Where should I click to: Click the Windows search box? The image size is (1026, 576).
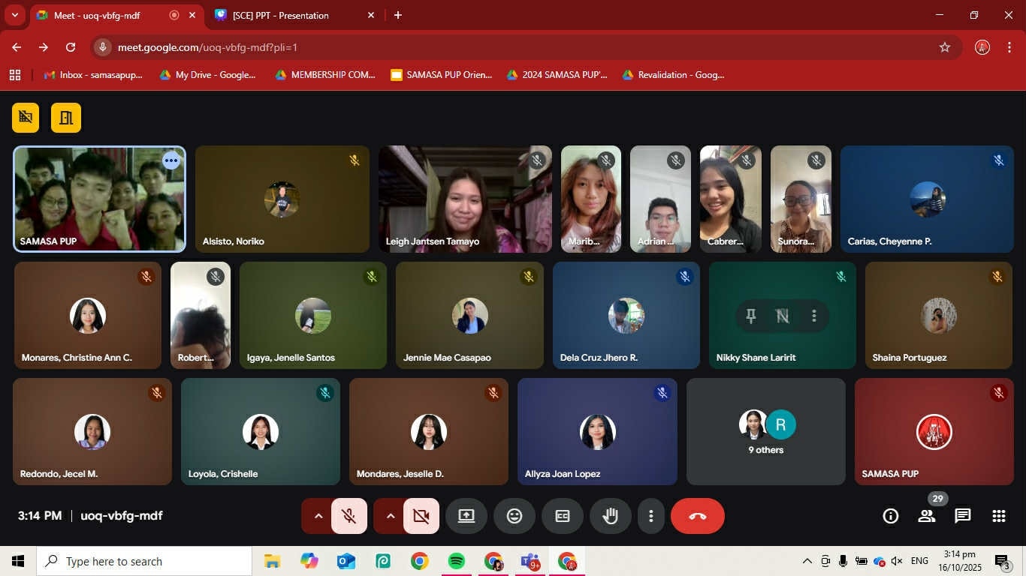[144, 561]
